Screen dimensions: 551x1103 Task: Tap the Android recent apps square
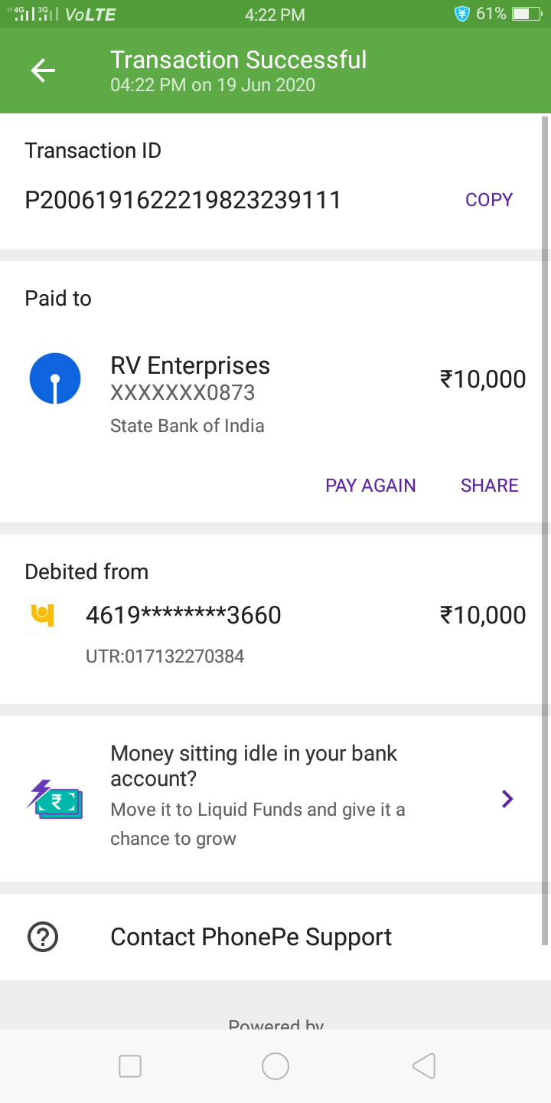coord(130,1066)
